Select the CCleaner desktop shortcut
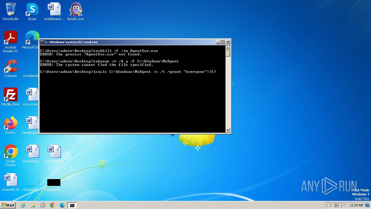The image size is (371, 209). coord(10,69)
